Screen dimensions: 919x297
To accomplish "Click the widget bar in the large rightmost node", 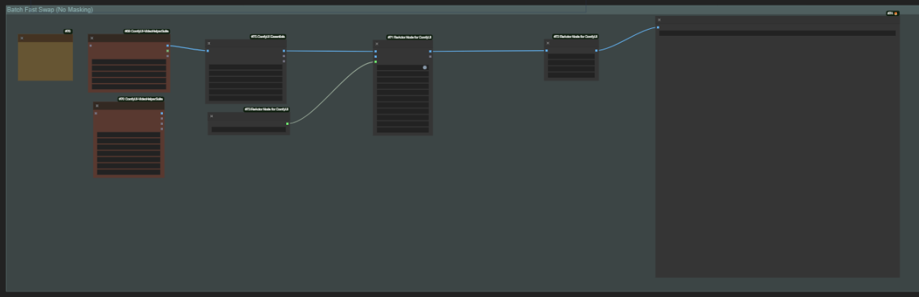I will coord(777,34).
